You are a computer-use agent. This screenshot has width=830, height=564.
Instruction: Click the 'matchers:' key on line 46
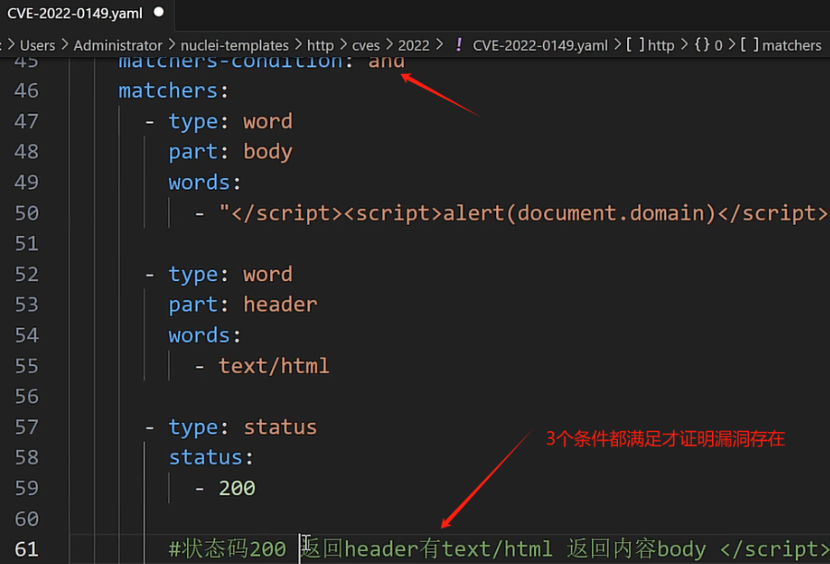click(173, 91)
